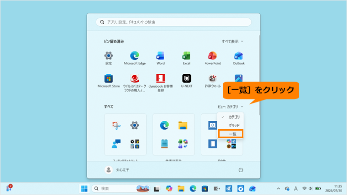Switch the IME input mode A indicator
Viewport: 347px width, 195px height.
point(295,189)
